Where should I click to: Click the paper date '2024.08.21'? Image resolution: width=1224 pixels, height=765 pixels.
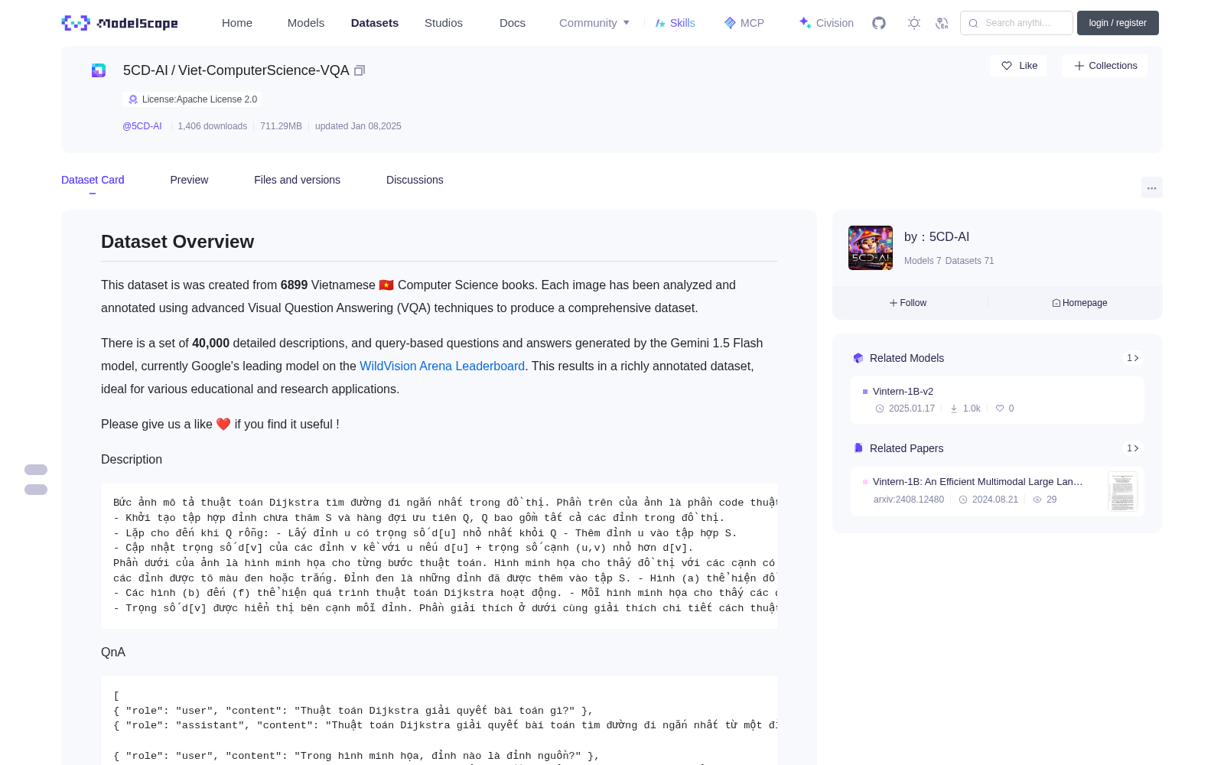(x=995, y=500)
